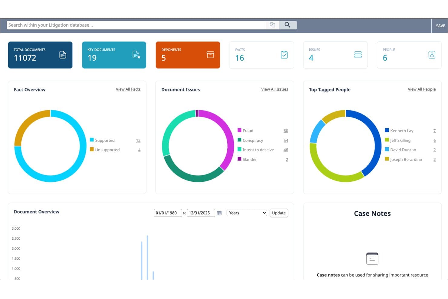This screenshot has width=448, height=299.
Task: Open Fraud issue count 60
Action: pyautogui.click(x=286, y=131)
